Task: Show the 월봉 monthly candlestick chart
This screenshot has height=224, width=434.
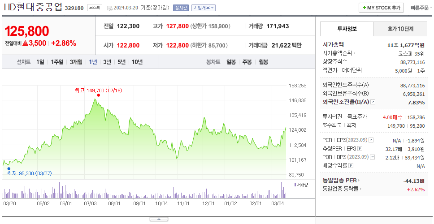Action: [x=264, y=62]
